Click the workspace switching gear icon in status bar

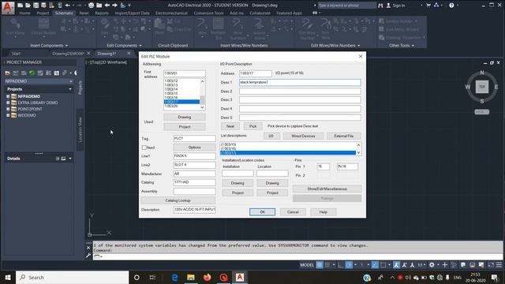point(432,265)
